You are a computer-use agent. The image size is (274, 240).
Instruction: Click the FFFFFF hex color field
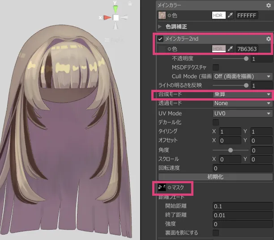coord(247,15)
